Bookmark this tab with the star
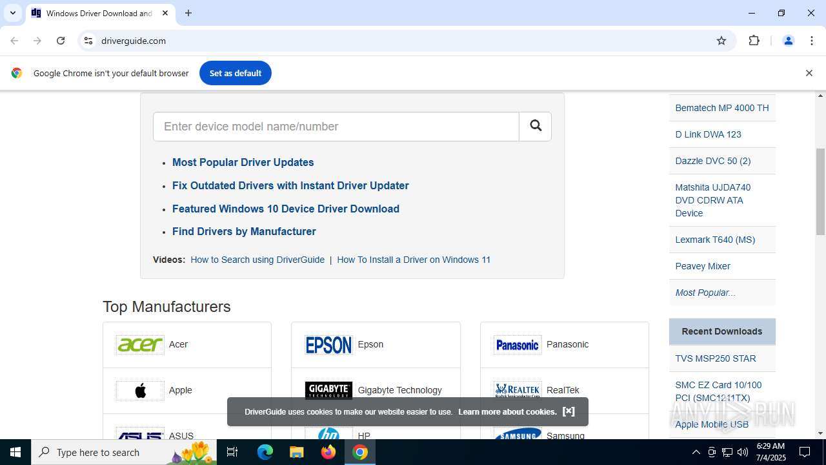Screen dimensions: 826x465 point(721,41)
